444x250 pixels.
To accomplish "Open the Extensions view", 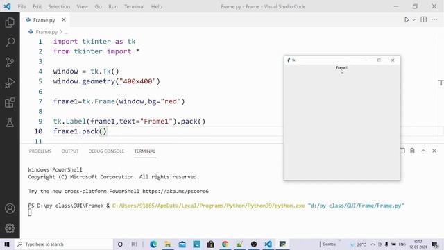I will 10,103.
